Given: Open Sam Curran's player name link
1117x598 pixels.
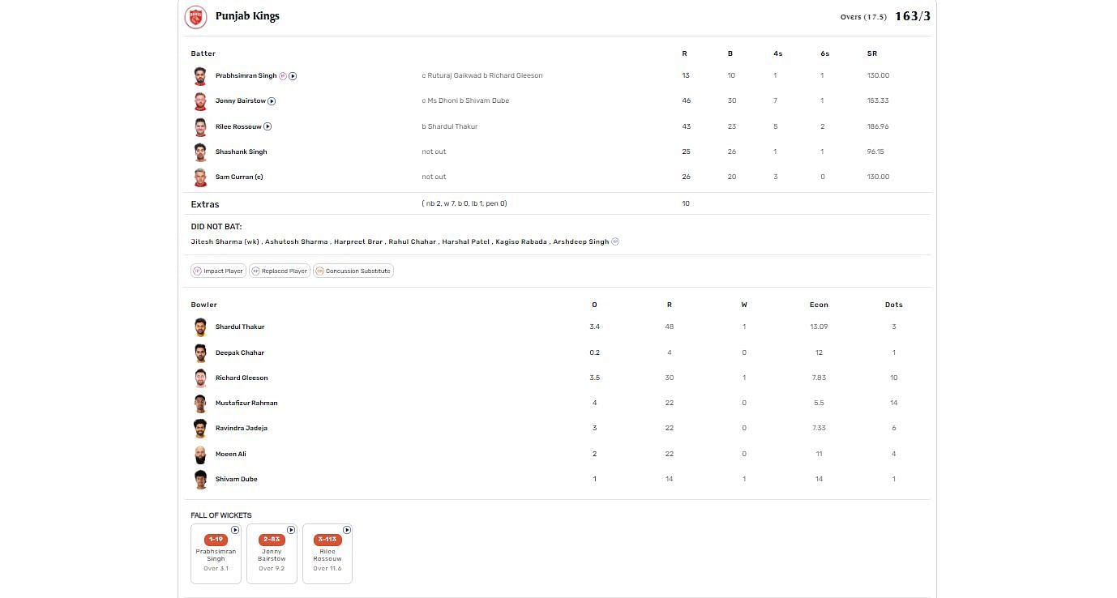Looking at the screenshot, I should (x=239, y=177).
